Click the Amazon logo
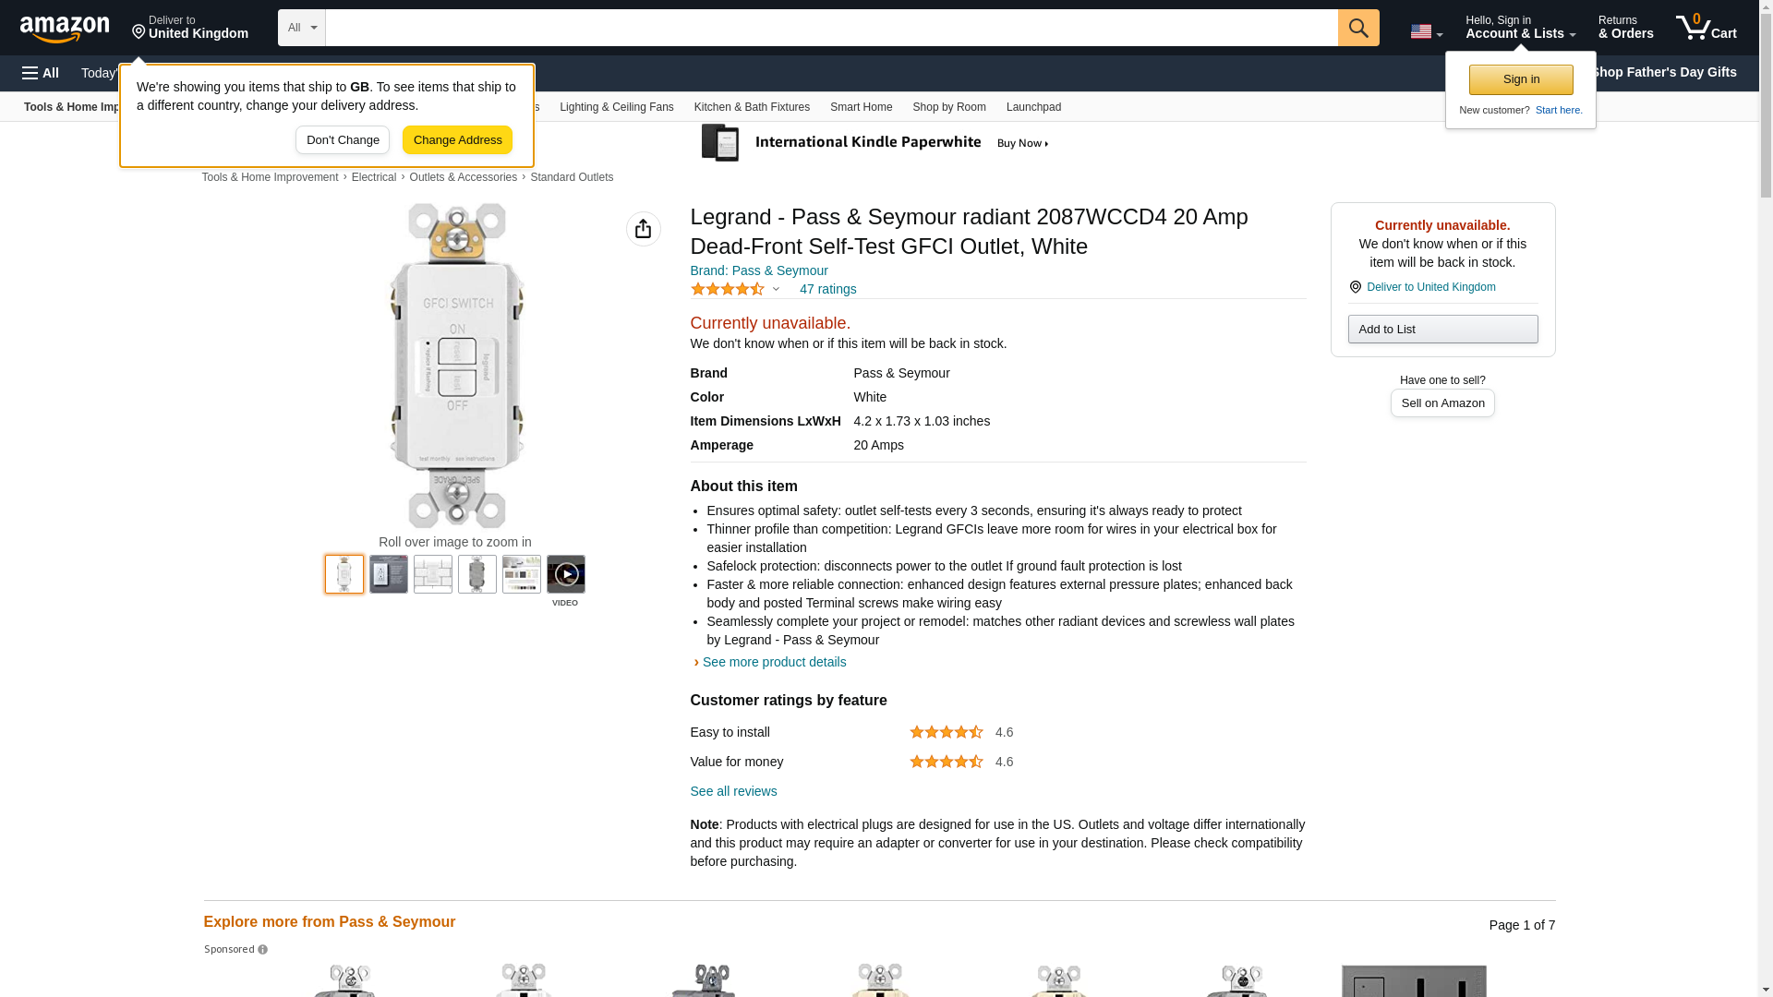Image resolution: width=1773 pixels, height=997 pixels. [65, 29]
